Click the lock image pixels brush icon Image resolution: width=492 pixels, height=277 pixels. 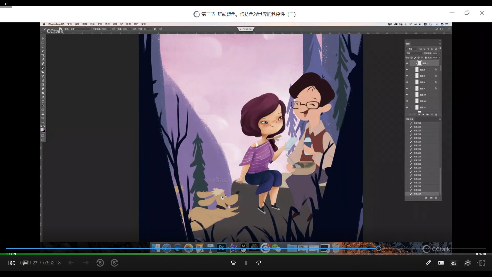click(x=415, y=58)
